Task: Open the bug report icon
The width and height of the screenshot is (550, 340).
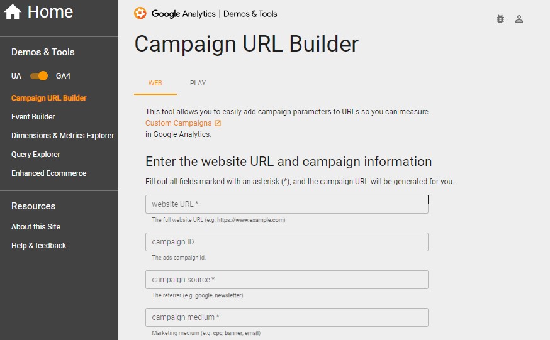Action: 500,19
